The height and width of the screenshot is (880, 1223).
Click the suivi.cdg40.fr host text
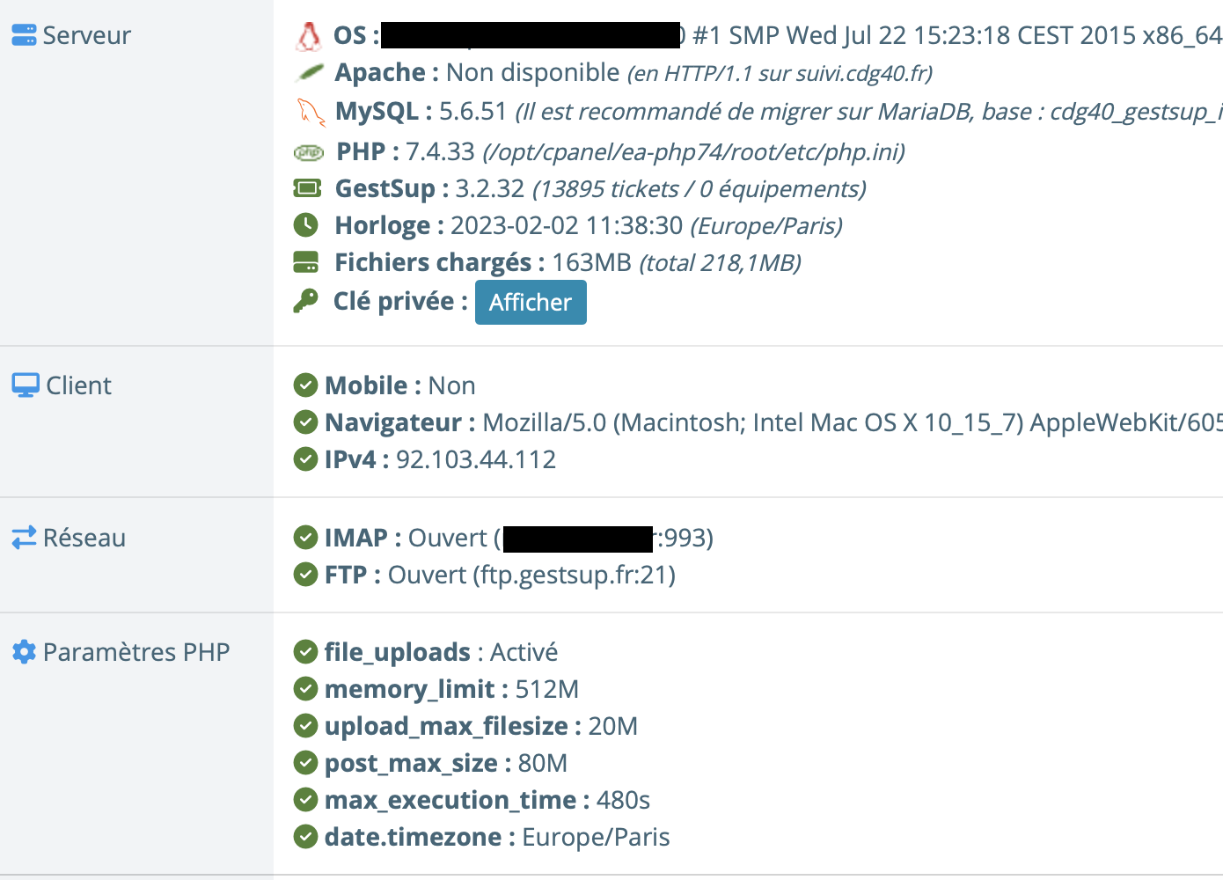pos(860,73)
